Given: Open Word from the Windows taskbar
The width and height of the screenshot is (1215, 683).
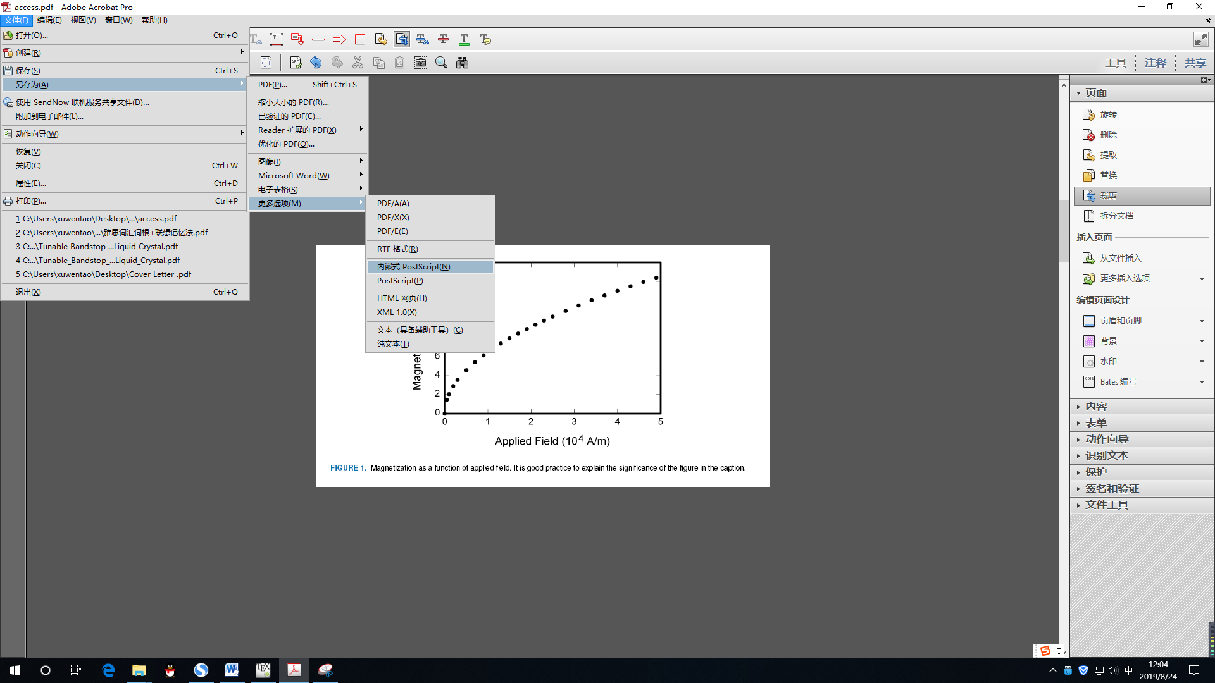Looking at the screenshot, I should click(x=232, y=670).
